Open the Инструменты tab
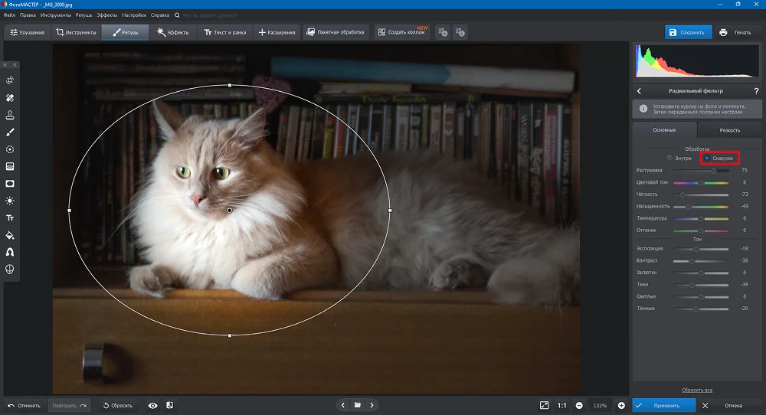 coord(76,32)
